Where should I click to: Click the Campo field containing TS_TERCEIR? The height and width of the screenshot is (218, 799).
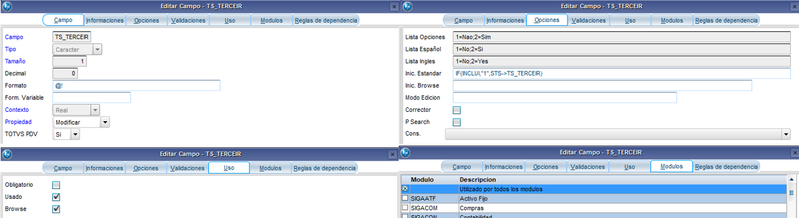point(72,37)
